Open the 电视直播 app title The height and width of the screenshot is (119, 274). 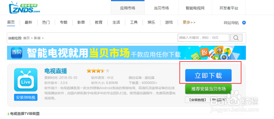click(x=56, y=71)
